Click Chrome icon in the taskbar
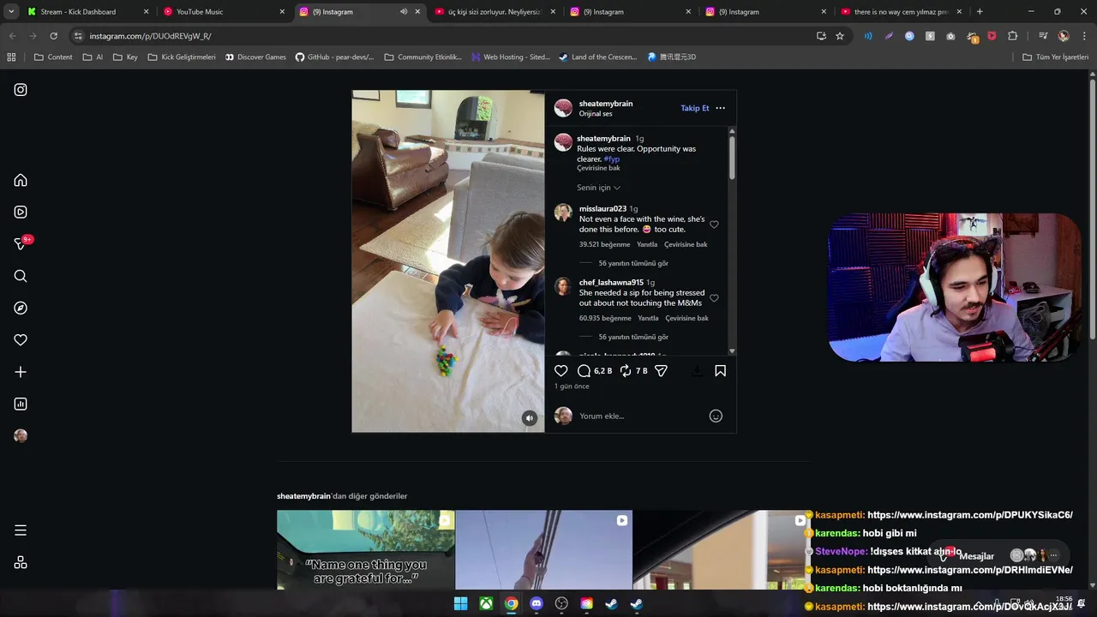Screen dimensions: 1097x617 click(511, 603)
